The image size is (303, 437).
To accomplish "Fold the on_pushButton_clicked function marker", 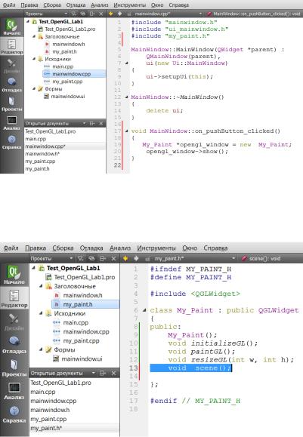I will click(127, 131).
